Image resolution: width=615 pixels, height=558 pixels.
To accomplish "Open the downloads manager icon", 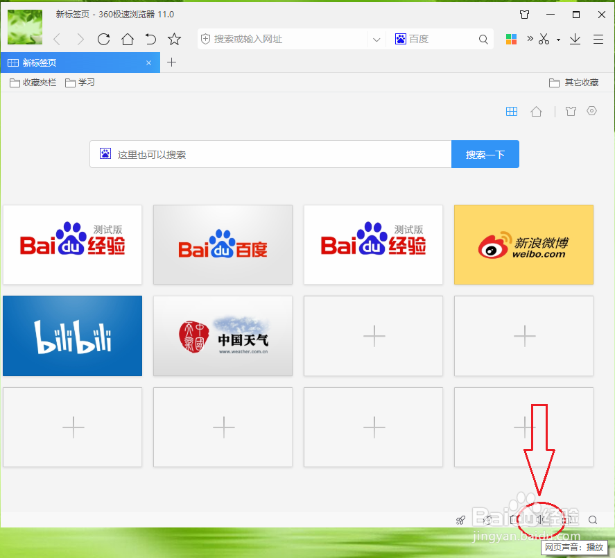I will point(575,39).
